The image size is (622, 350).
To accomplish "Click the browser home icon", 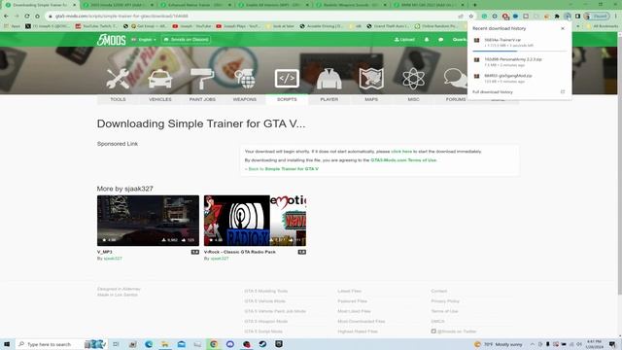I will click(x=37, y=17).
